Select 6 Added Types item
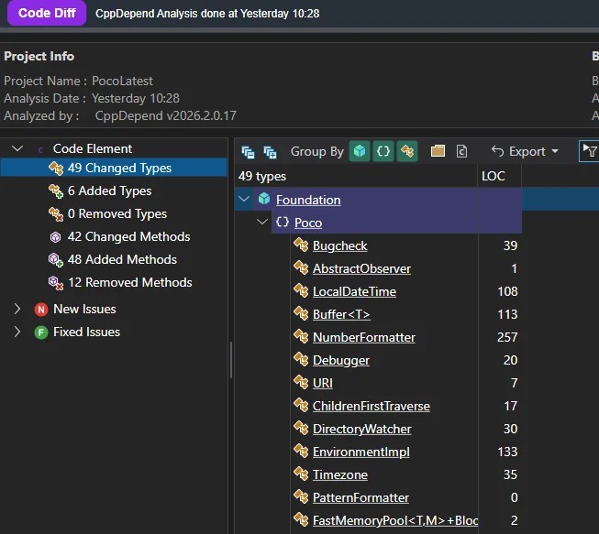599x534 pixels. click(x=109, y=191)
